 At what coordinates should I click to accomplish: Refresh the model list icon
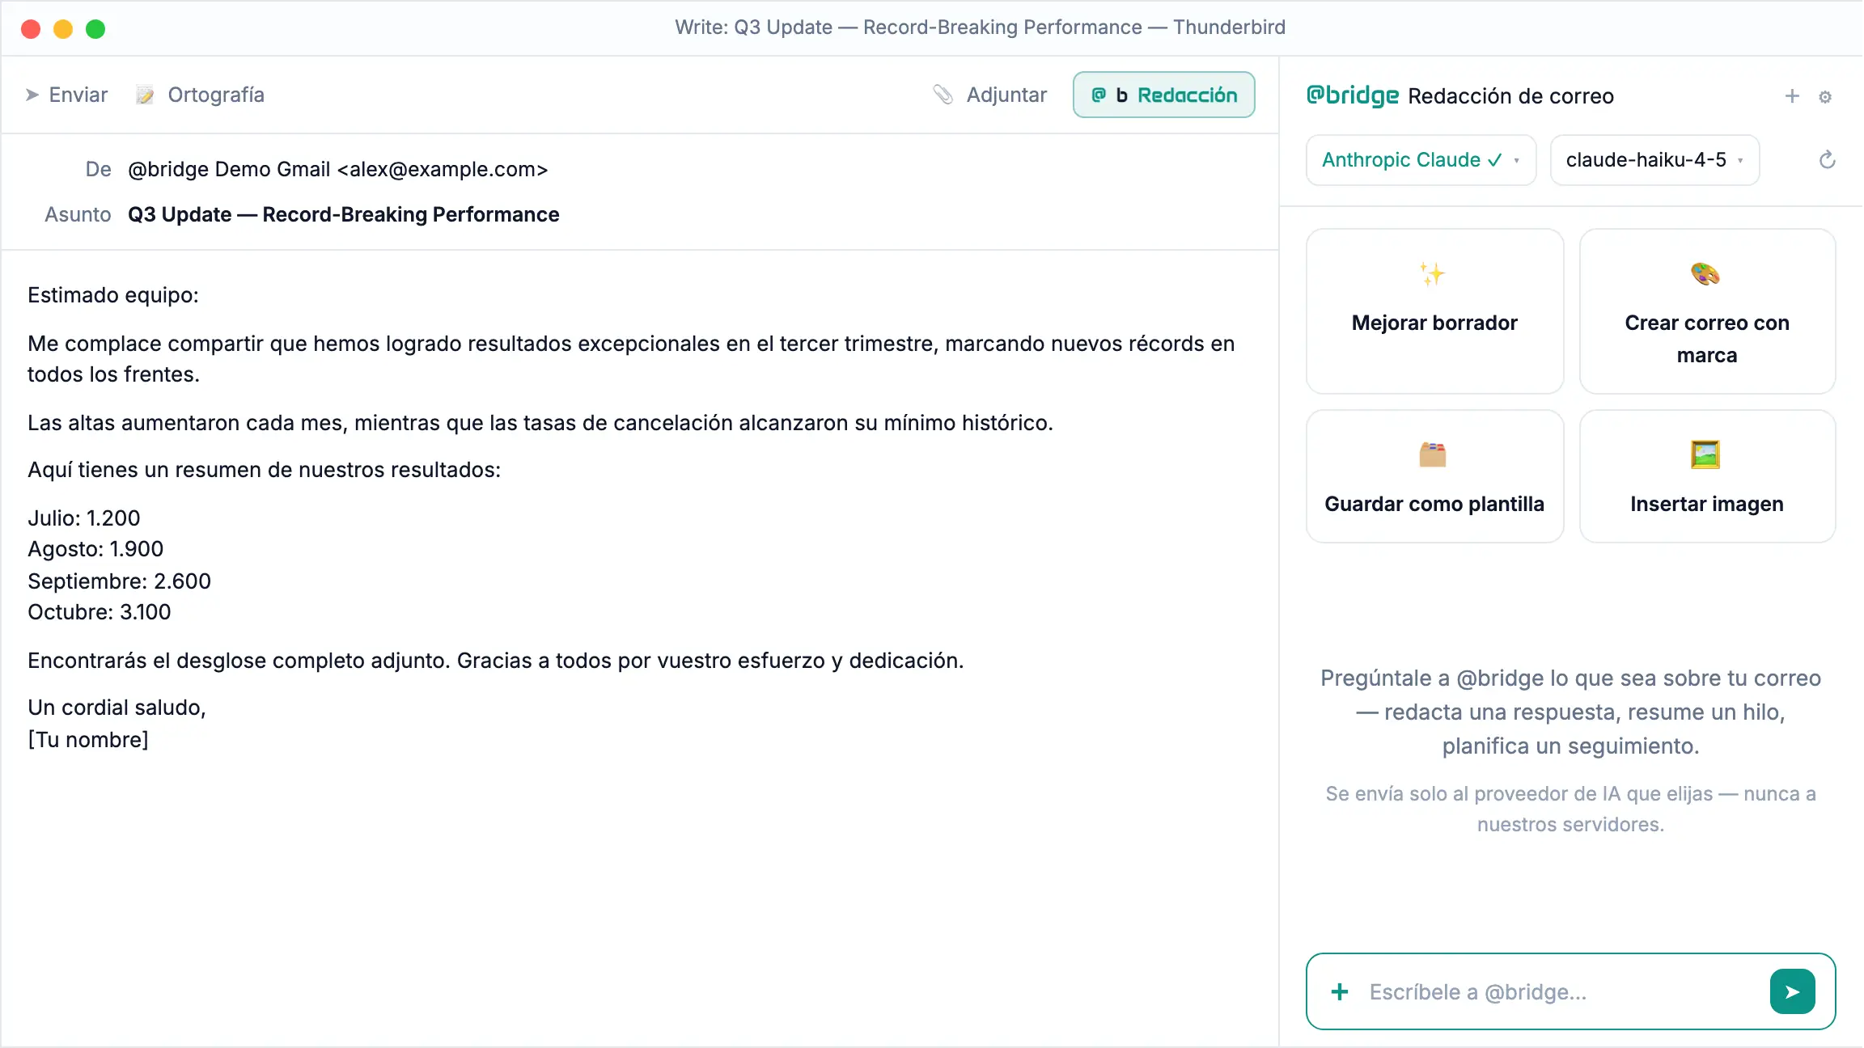point(1827,160)
